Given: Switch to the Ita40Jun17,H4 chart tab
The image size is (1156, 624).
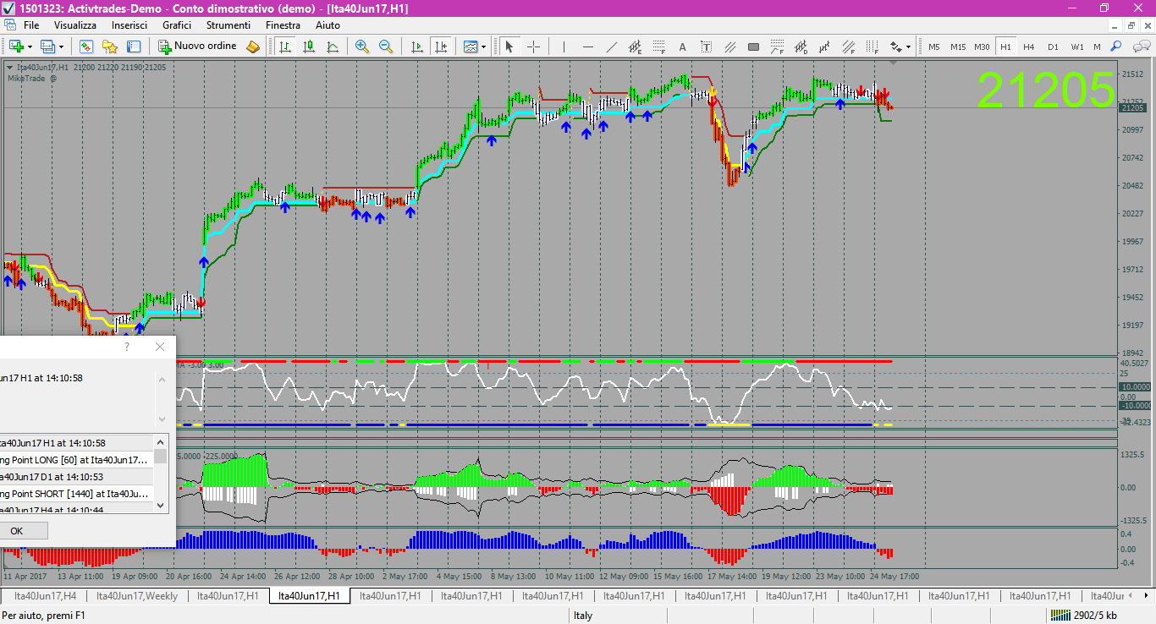Looking at the screenshot, I should (x=46, y=595).
